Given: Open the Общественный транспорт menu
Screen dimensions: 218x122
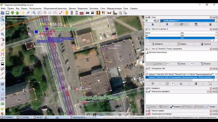Looking at the screenshot, I should click(55, 8).
